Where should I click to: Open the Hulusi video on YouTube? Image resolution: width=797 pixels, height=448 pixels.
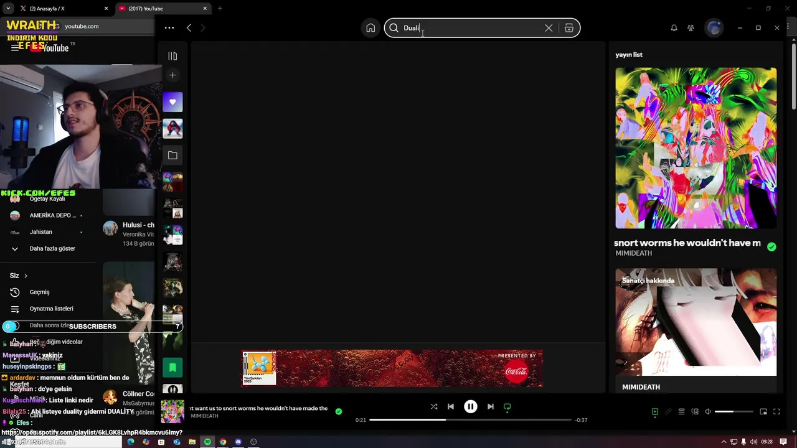[x=138, y=225]
